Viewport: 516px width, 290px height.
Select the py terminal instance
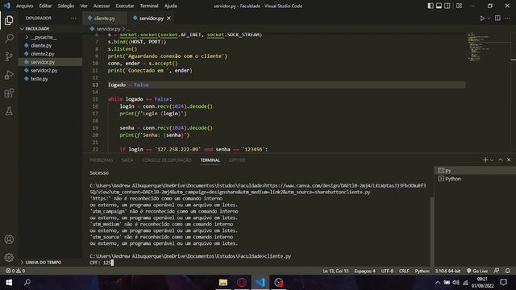point(475,171)
